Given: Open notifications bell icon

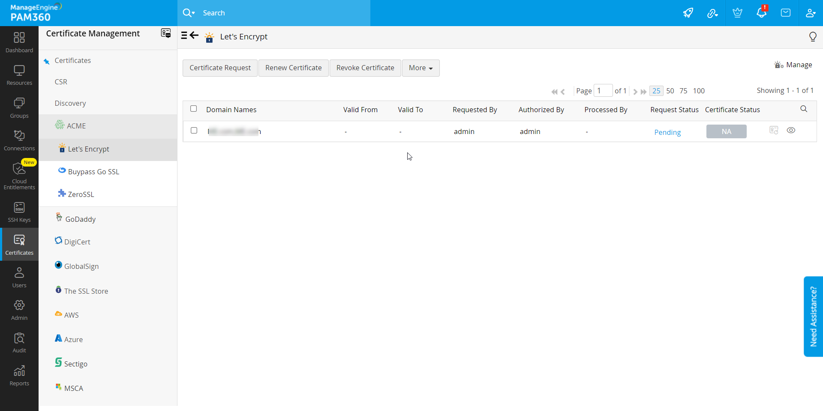Looking at the screenshot, I should click(x=761, y=13).
